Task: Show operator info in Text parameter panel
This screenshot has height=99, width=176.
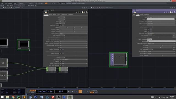Action: tap(137, 12)
